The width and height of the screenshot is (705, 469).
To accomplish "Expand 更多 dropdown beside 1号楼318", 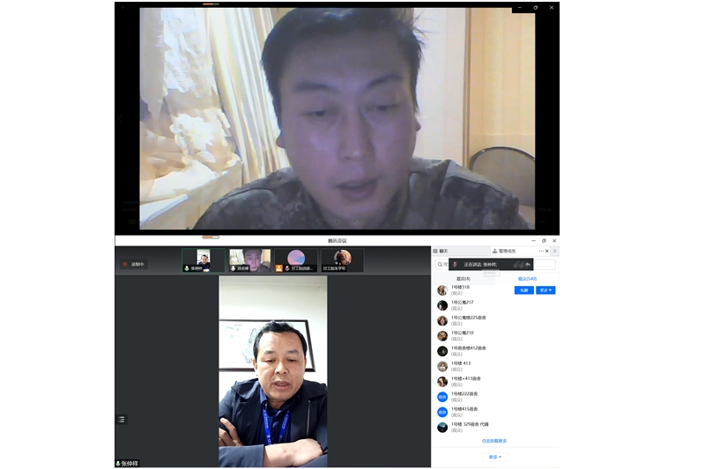I will point(546,289).
